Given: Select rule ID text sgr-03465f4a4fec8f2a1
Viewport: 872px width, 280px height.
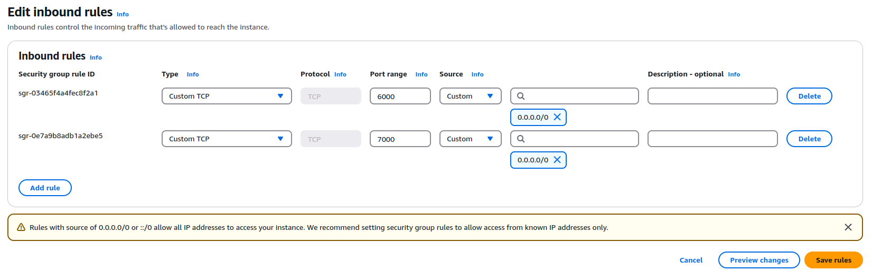Looking at the screenshot, I should point(58,93).
